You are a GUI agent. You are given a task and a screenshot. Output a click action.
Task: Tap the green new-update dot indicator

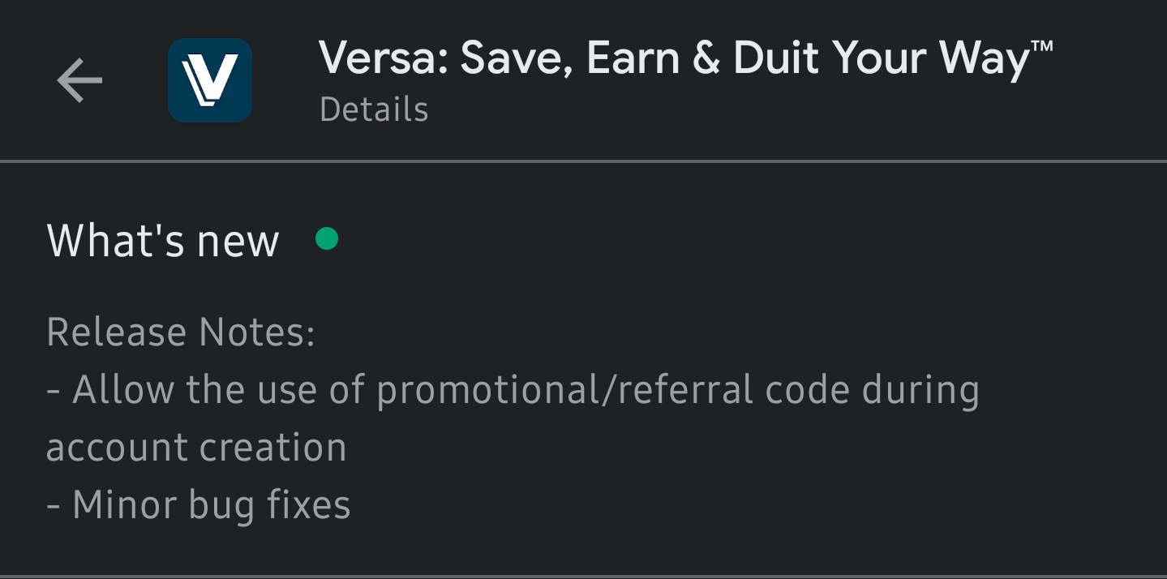[327, 239]
